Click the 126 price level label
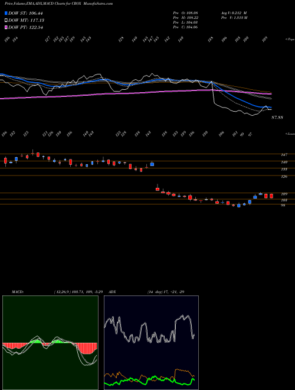 click(284, 177)
